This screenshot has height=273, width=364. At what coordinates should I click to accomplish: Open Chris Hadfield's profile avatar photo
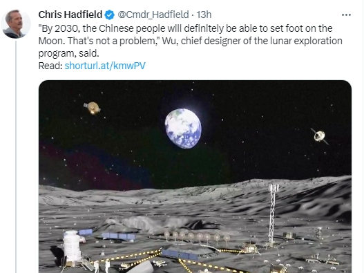coord(16,23)
